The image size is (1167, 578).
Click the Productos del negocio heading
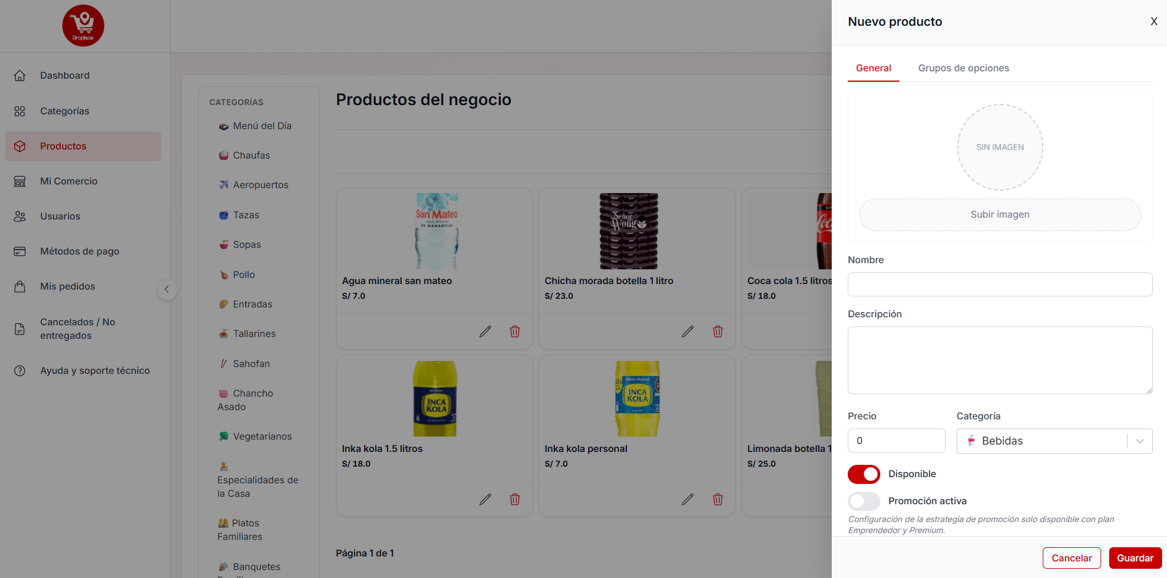tap(423, 100)
